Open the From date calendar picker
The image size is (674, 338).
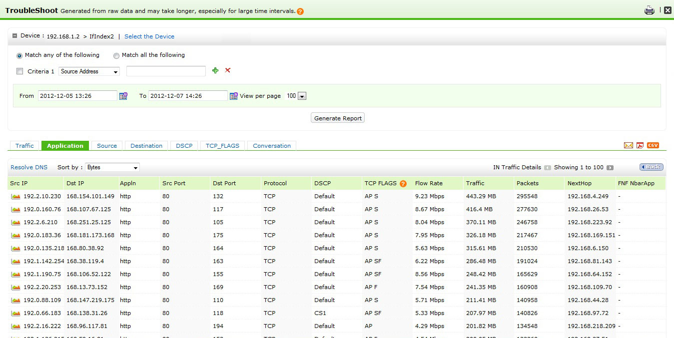pos(123,95)
